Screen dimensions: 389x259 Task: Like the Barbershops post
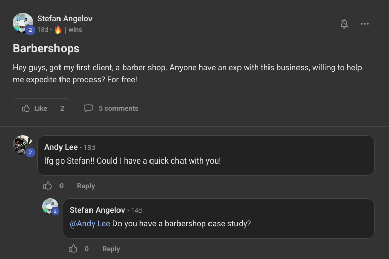(x=34, y=108)
